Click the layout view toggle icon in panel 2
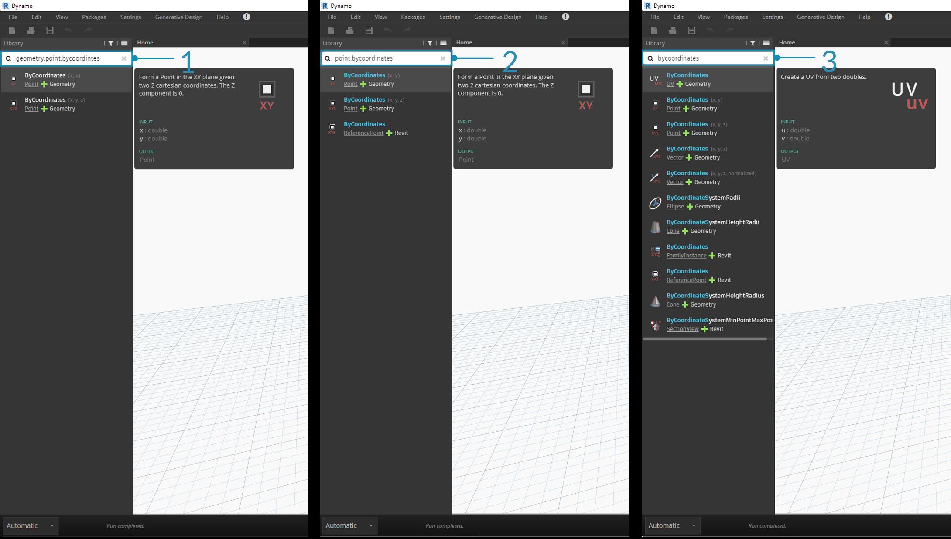The height and width of the screenshot is (539, 951). 444,42
